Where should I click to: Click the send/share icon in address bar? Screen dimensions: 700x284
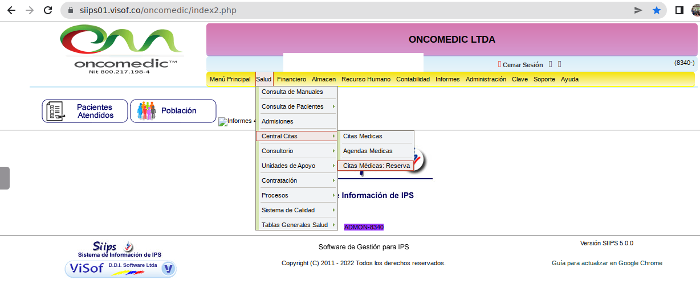[638, 10]
